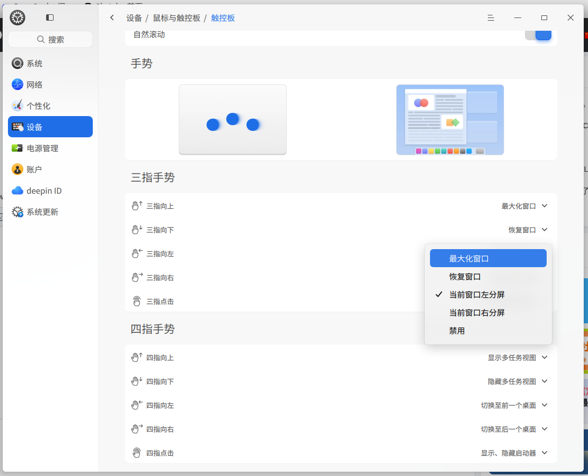Click the sidebar 搜索 field
The width and height of the screenshot is (588, 476).
coord(50,39)
